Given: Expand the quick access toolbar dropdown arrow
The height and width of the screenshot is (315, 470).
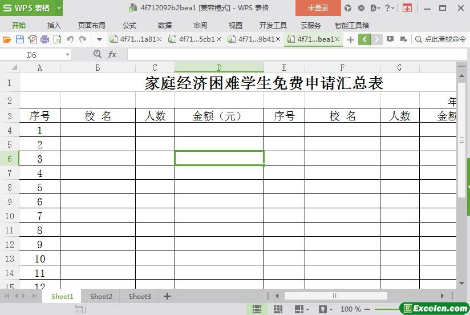Looking at the screenshot, I should pos(99,39).
